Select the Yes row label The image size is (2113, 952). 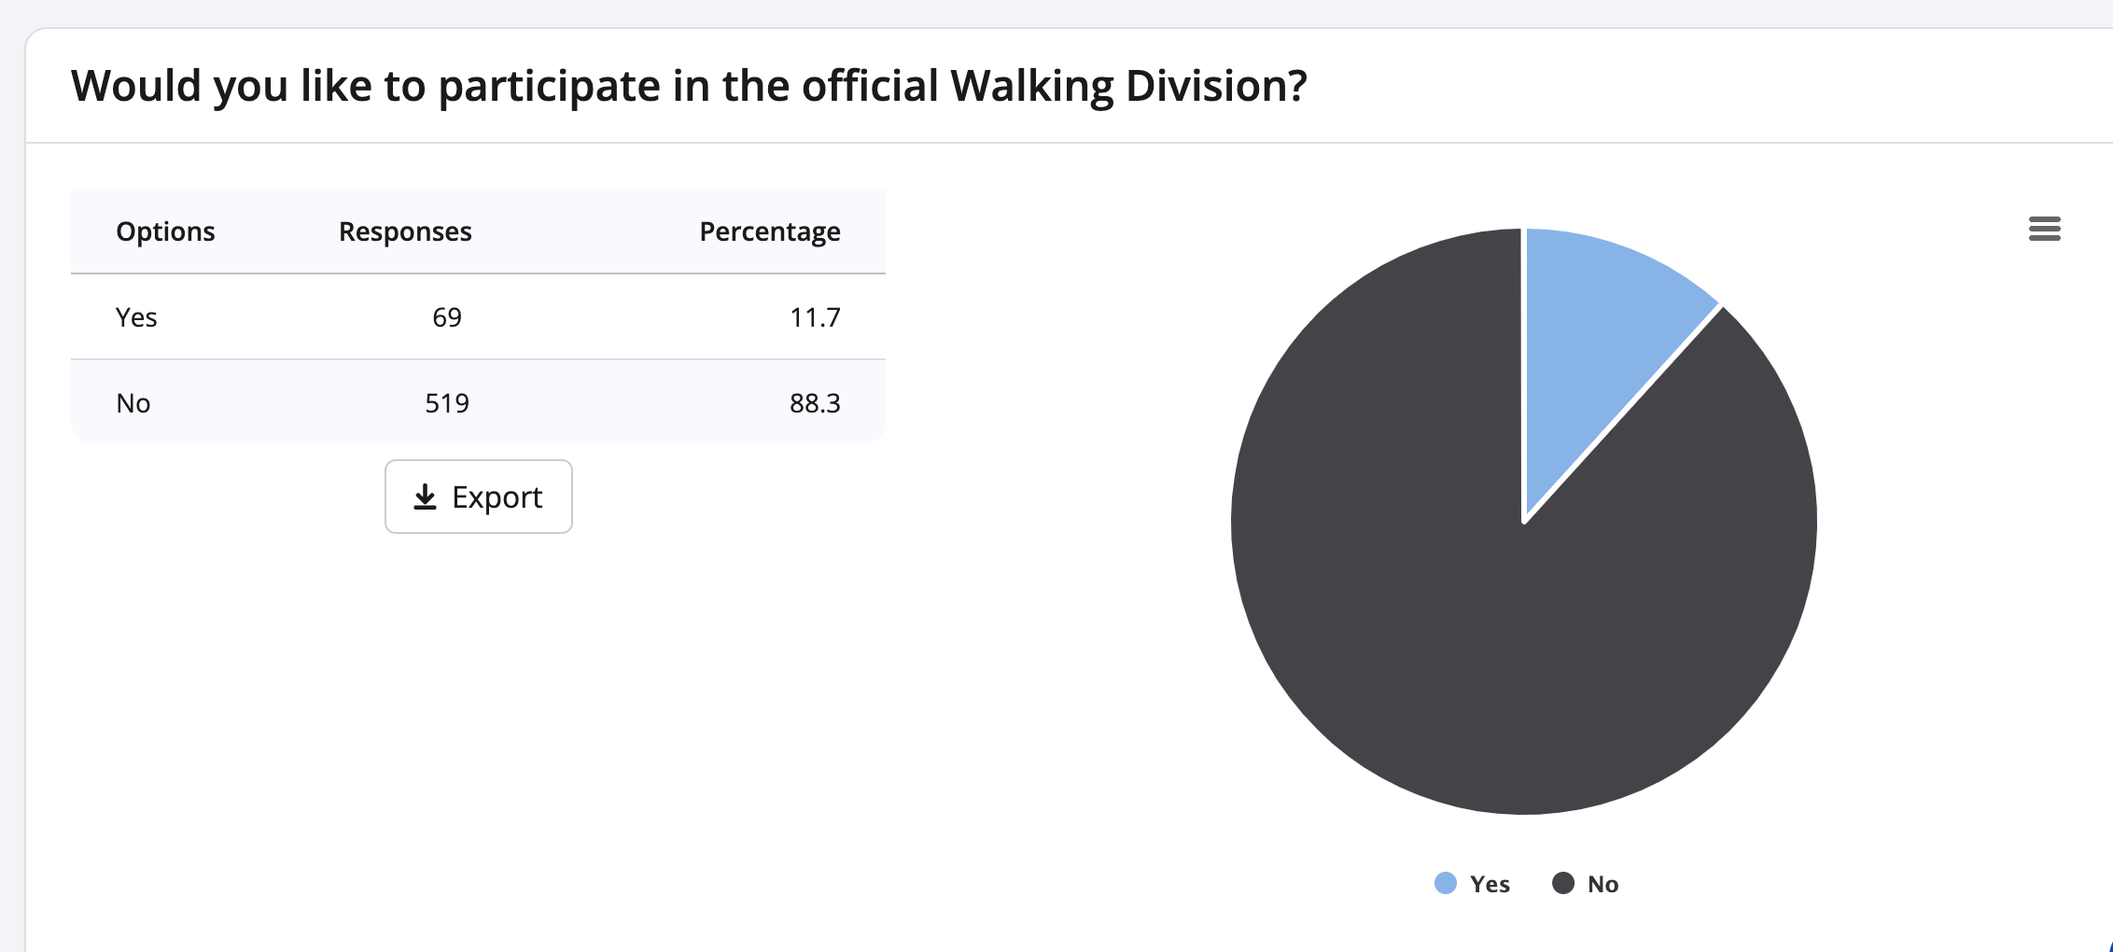[x=136, y=317]
